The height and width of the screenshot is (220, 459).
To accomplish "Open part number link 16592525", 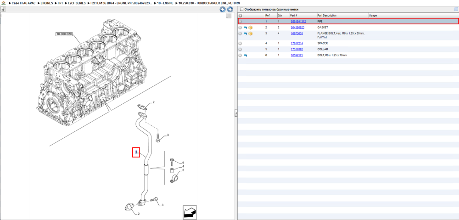I will 297,55.
